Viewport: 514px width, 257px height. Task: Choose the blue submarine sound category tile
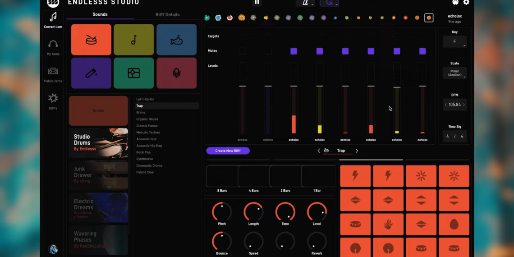[176, 40]
